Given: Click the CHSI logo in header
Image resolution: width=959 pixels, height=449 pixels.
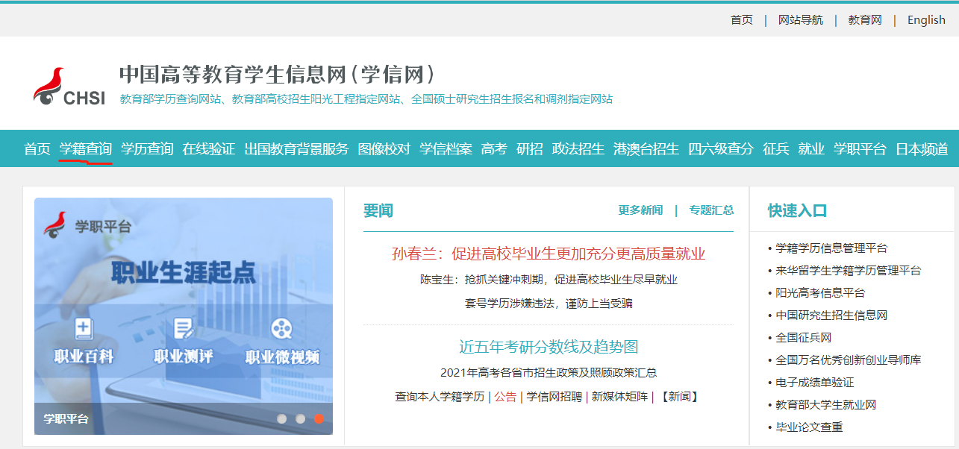Looking at the screenshot, I should (69, 87).
